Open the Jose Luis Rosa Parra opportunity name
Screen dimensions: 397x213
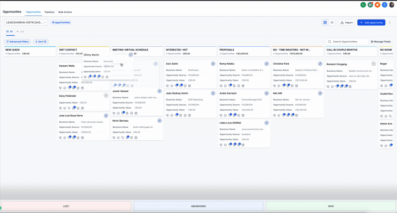click(71, 116)
